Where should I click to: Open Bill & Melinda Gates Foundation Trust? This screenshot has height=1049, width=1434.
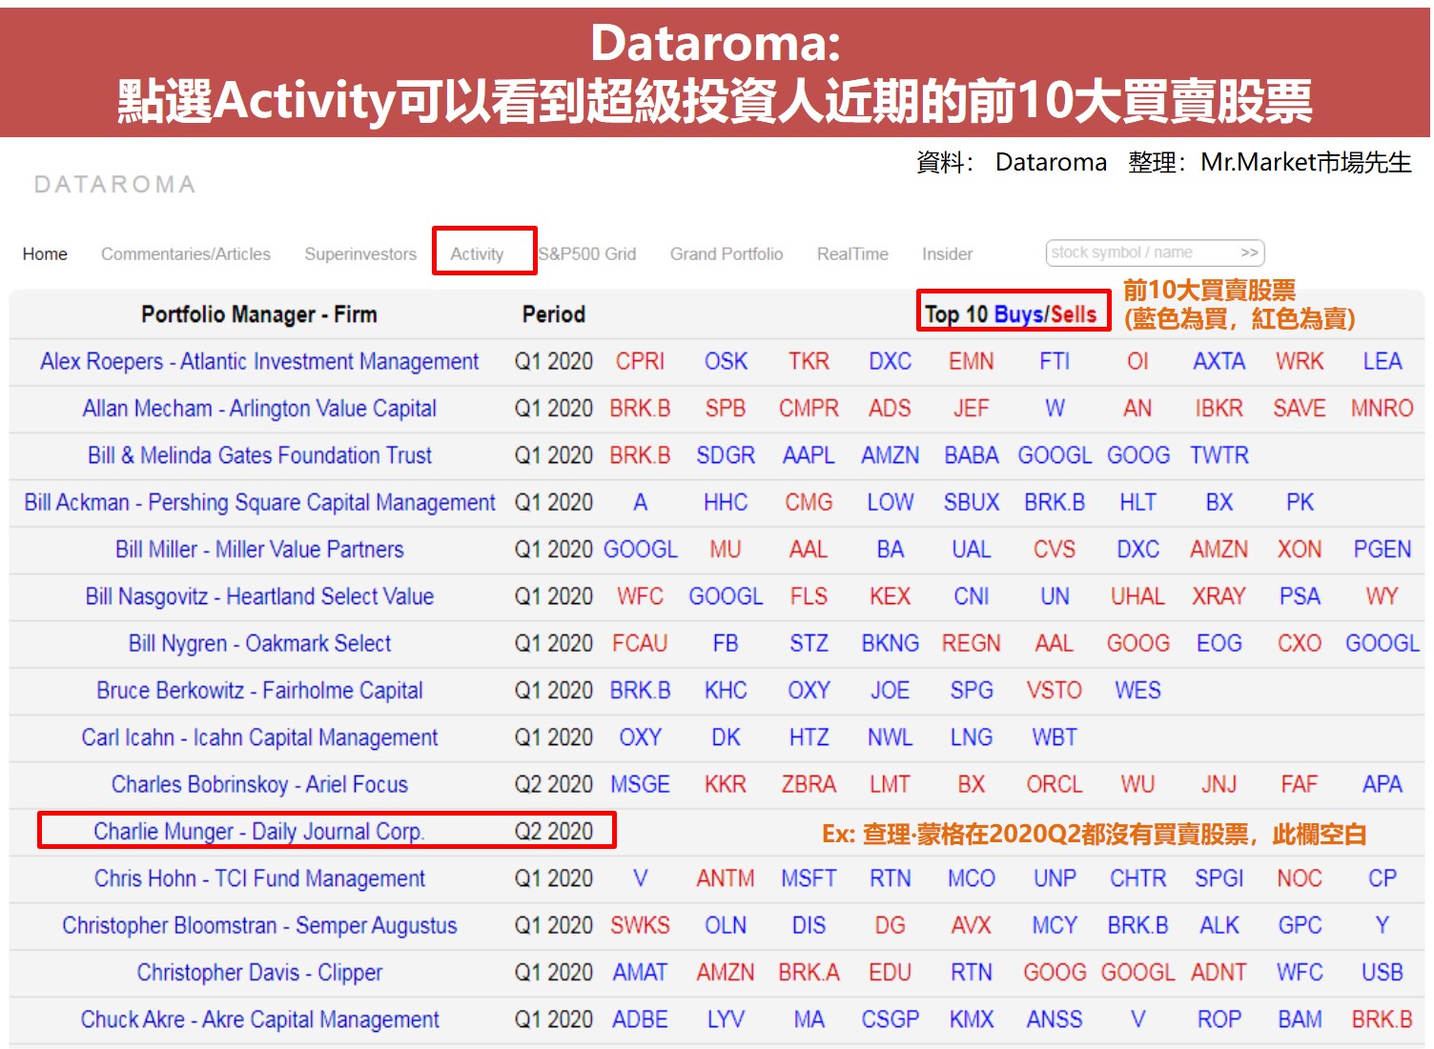(x=259, y=455)
